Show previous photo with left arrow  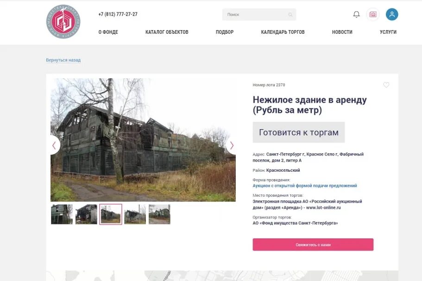click(55, 145)
